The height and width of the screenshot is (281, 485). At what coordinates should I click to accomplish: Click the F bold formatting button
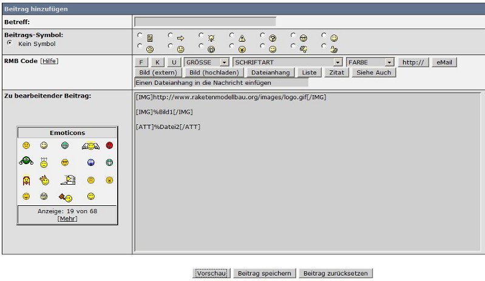(141, 62)
